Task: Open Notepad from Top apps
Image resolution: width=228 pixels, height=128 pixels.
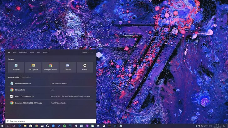Action: click(16, 67)
